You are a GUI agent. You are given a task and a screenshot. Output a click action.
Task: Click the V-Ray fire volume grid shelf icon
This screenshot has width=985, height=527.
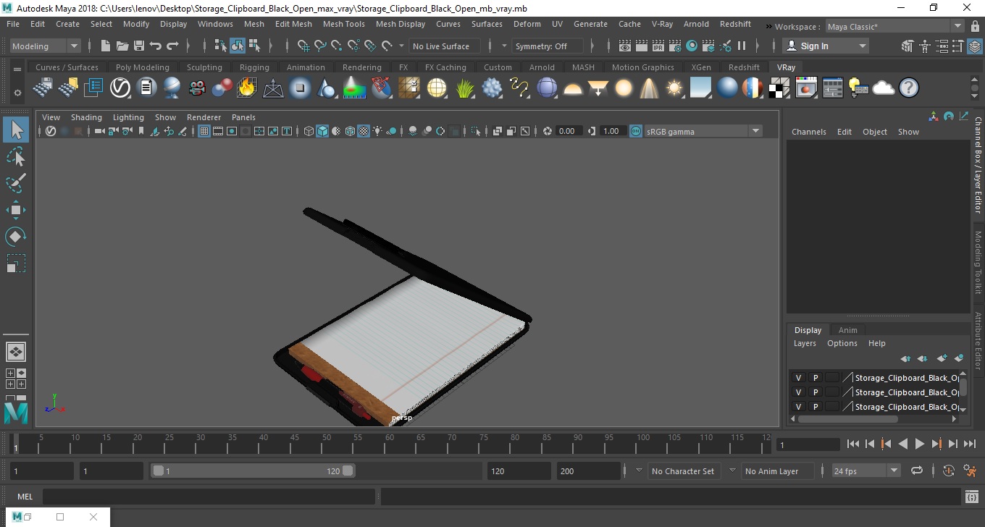(x=247, y=88)
